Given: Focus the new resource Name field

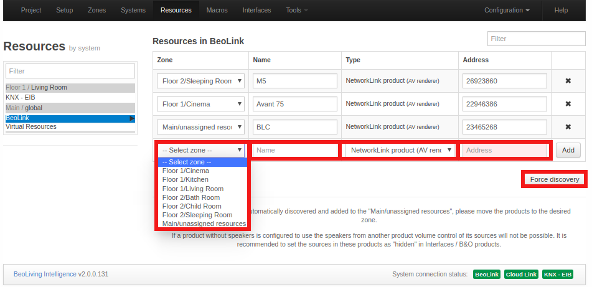Looking at the screenshot, I should [x=295, y=150].
